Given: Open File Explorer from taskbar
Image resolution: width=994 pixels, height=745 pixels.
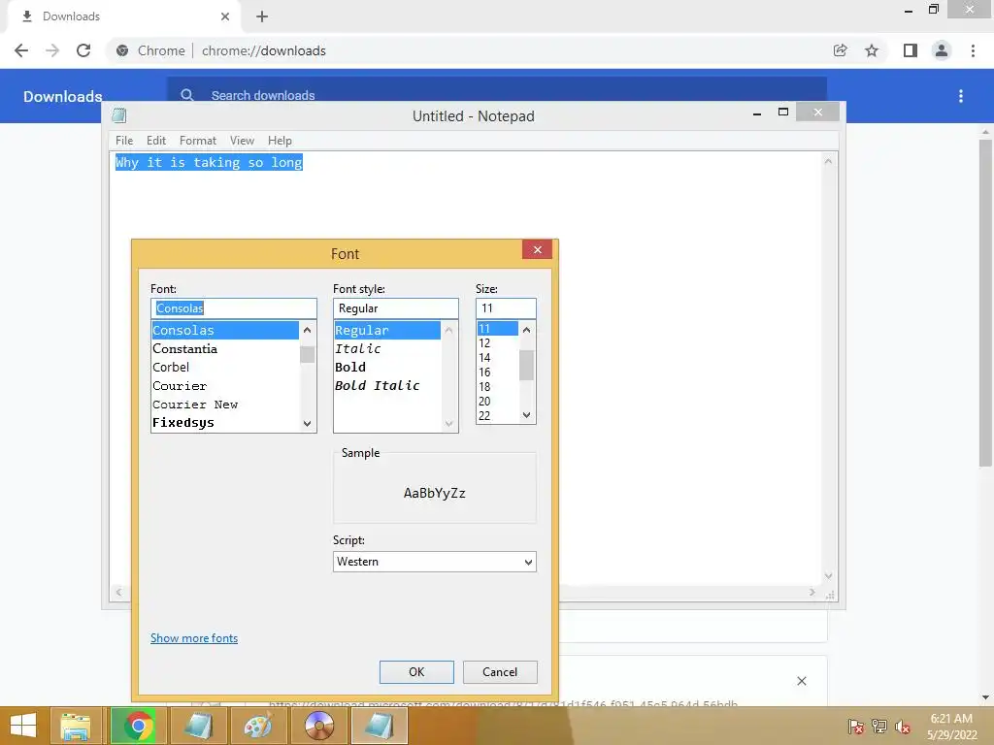Looking at the screenshot, I should point(76,726).
